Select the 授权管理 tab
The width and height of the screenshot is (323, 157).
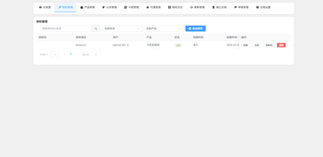(x=65, y=7)
